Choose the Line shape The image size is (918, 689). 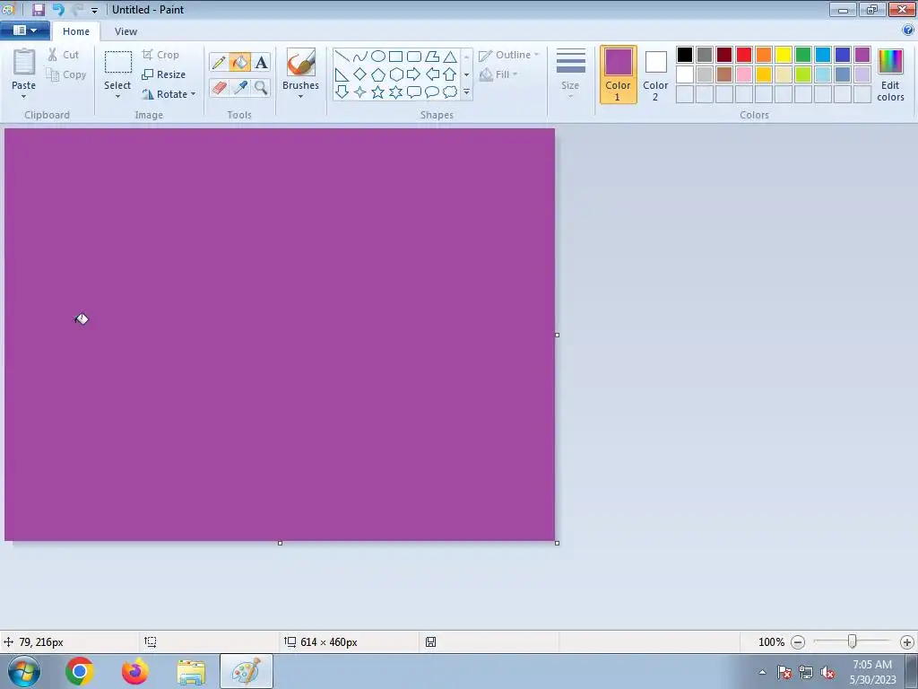pyautogui.click(x=342, y=57)
